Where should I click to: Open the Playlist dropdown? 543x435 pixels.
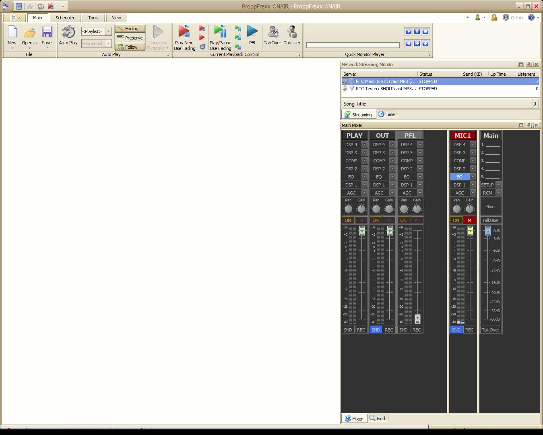pyautogui.click(x=108, y=31)
